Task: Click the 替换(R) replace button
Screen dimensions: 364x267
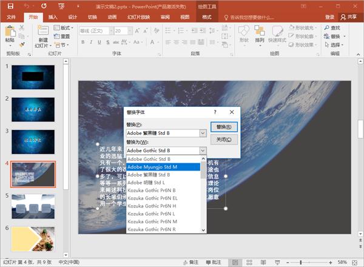Action: coord(224,127)
